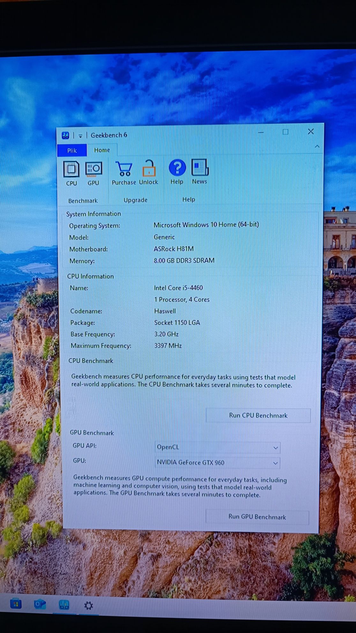Image resolution: width=356 pixels, height=633 pixels.
Task: Click '8.00 GB DDR3 SDRAM' memory value
Action: click(184, 261)
